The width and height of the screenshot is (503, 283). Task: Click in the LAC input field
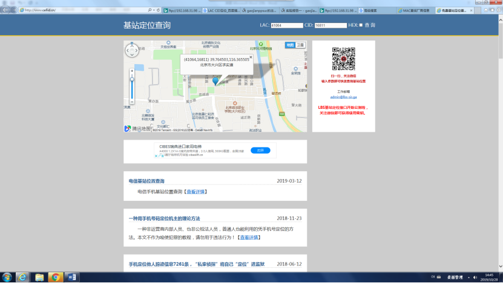[x=287, y=25]
